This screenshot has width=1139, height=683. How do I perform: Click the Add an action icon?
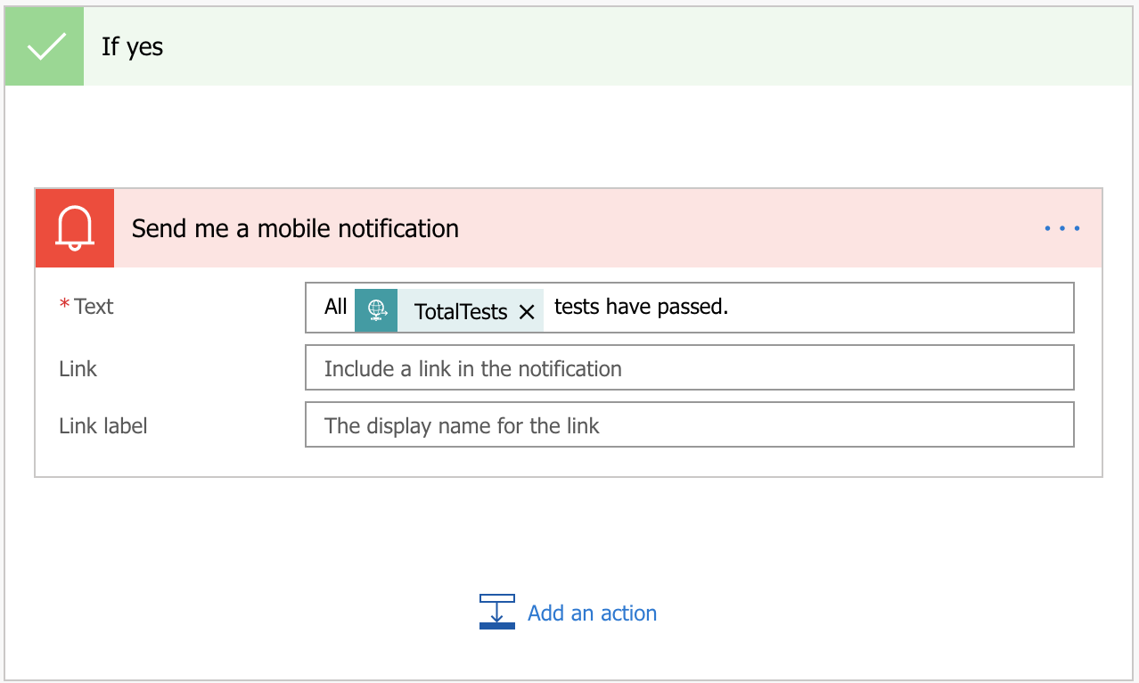pos(496,612)
